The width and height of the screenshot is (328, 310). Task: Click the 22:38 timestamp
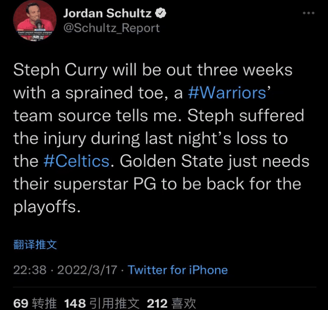click(x=30, y=270)
